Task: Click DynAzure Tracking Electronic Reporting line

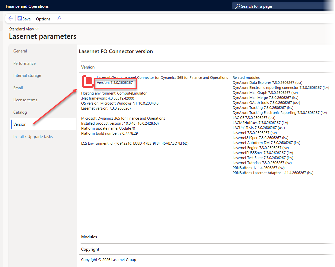Action: (280, 113)
